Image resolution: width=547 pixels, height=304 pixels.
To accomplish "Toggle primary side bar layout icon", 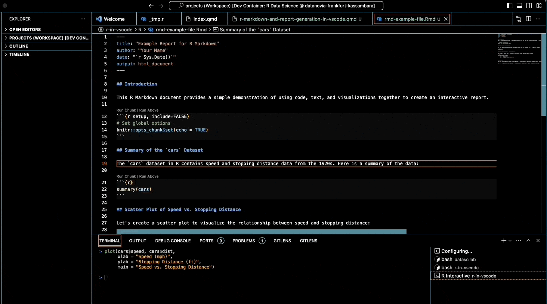I will [x=510, y=6].
